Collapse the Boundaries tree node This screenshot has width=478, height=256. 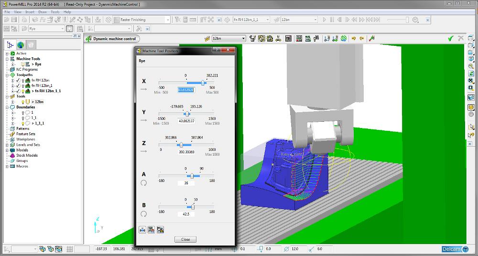point(7,107)
